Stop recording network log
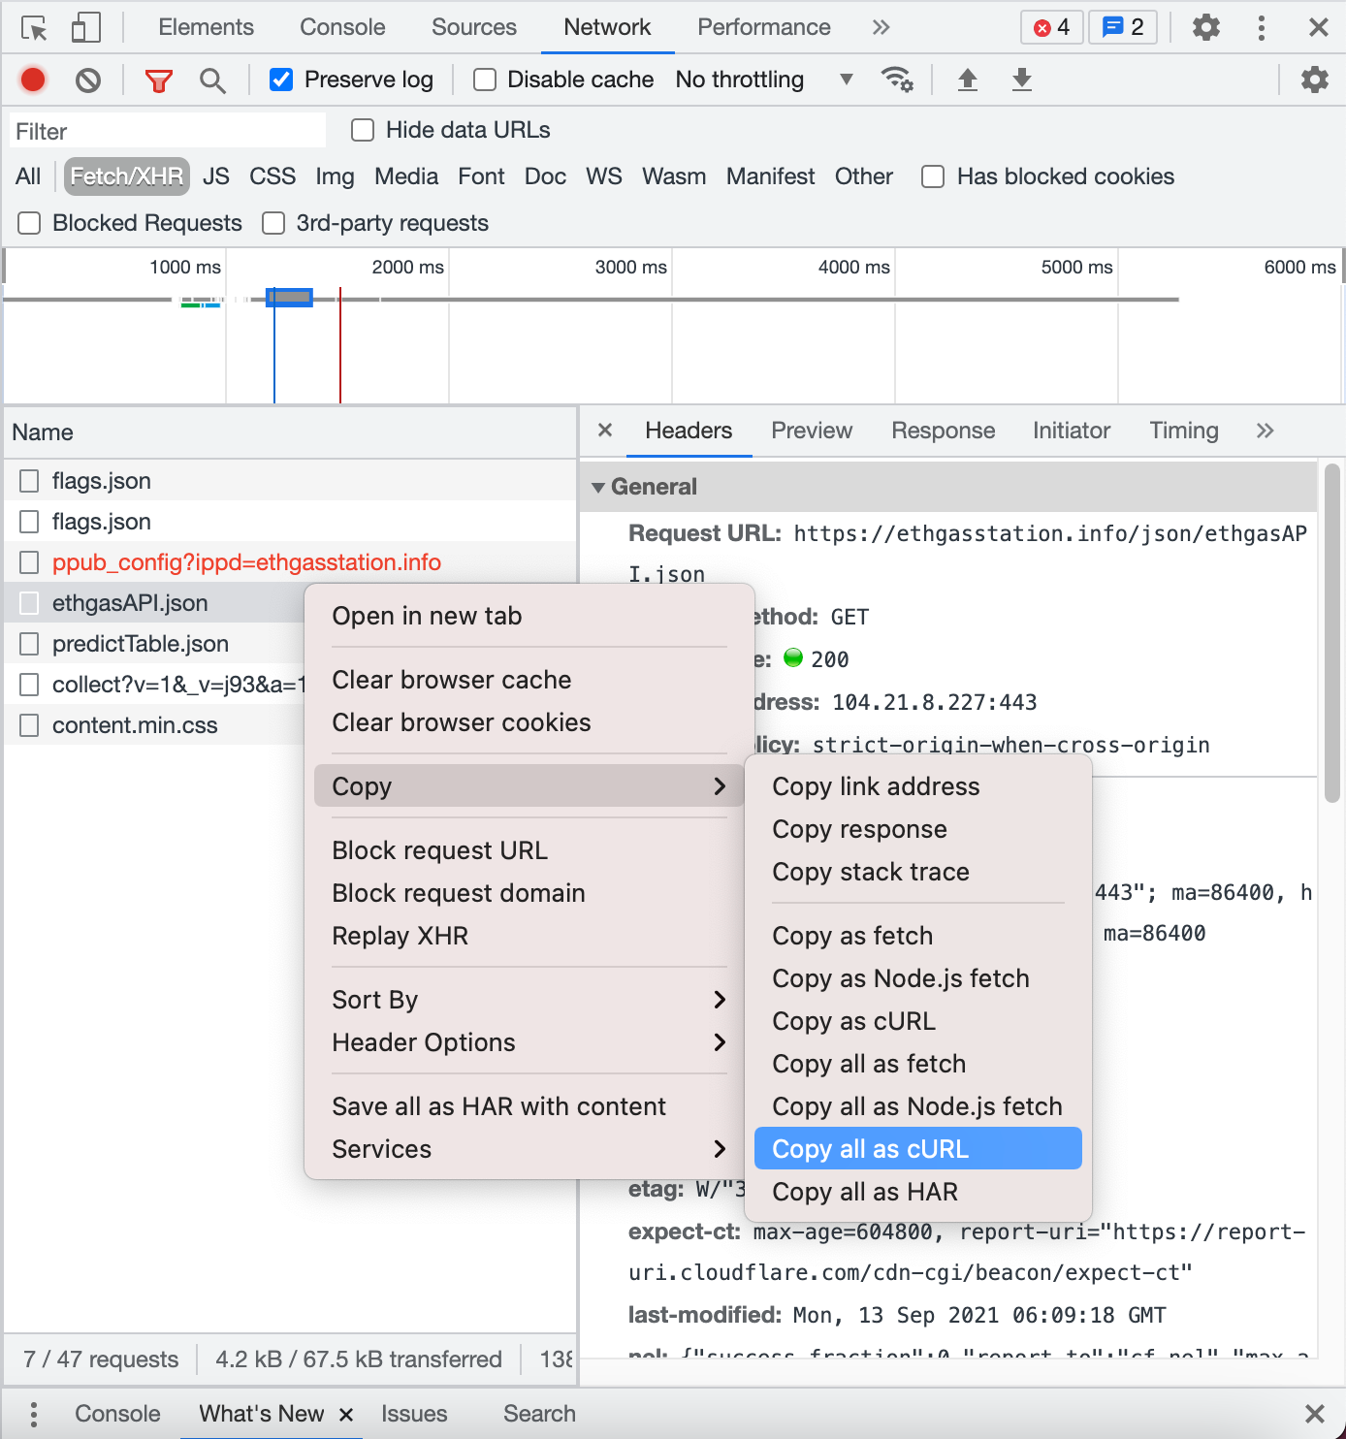This screenshot has height=1439, width=1346. tap(32, 80)
